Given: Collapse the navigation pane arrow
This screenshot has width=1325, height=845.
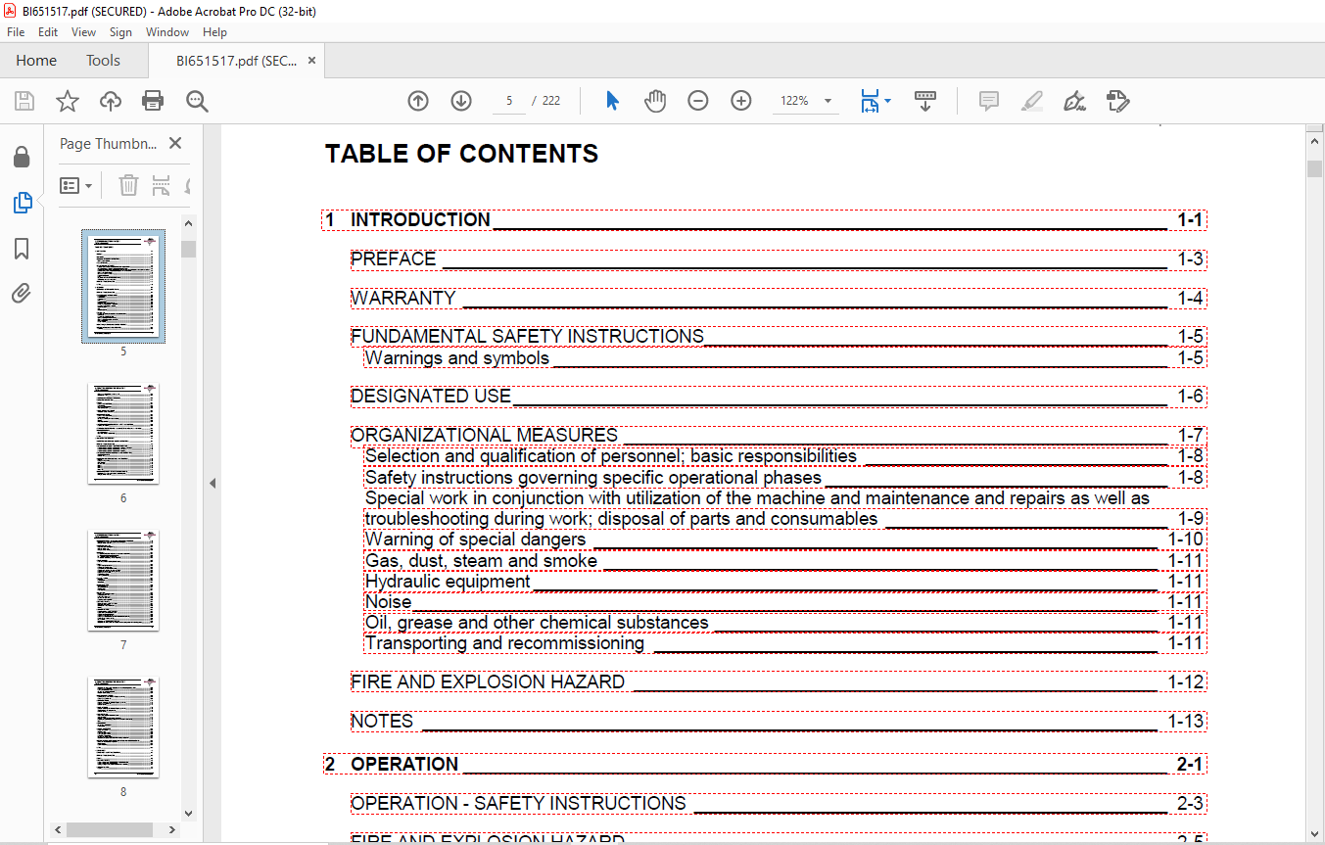Looking at the screenshot, I should pos(213,483).
